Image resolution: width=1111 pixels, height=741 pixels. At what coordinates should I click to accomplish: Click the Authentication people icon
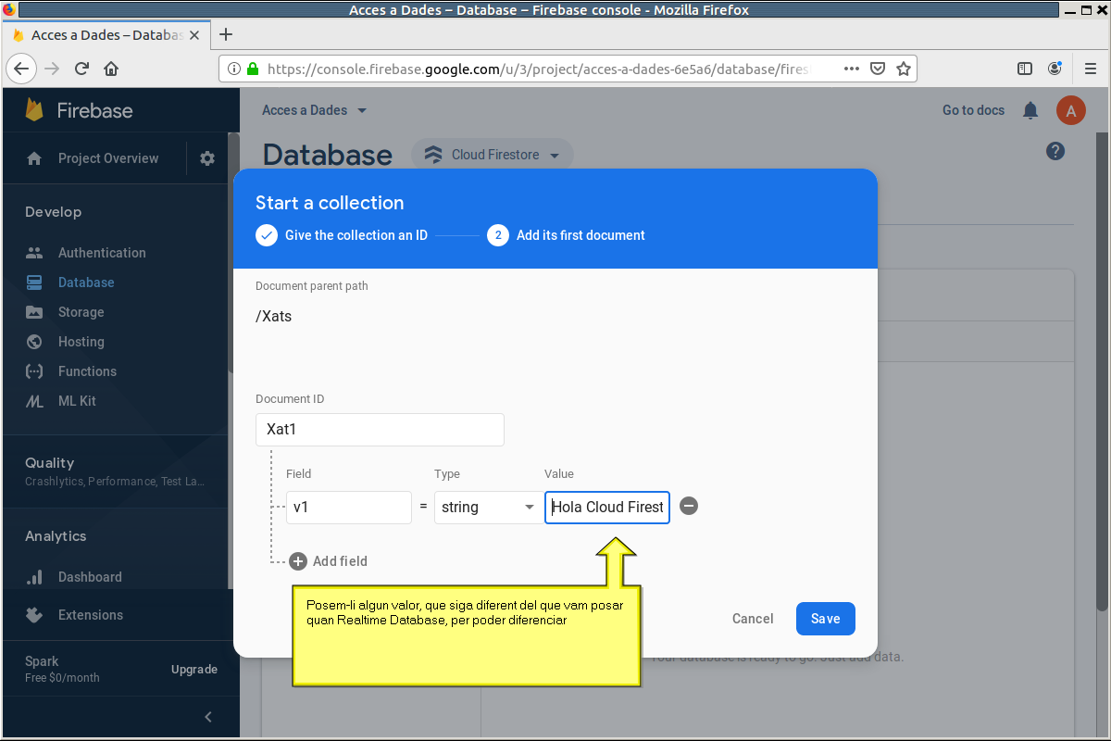coord(34,253)
